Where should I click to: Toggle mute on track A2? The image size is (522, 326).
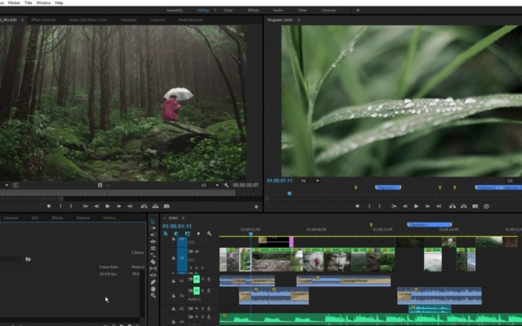[197, 291]
